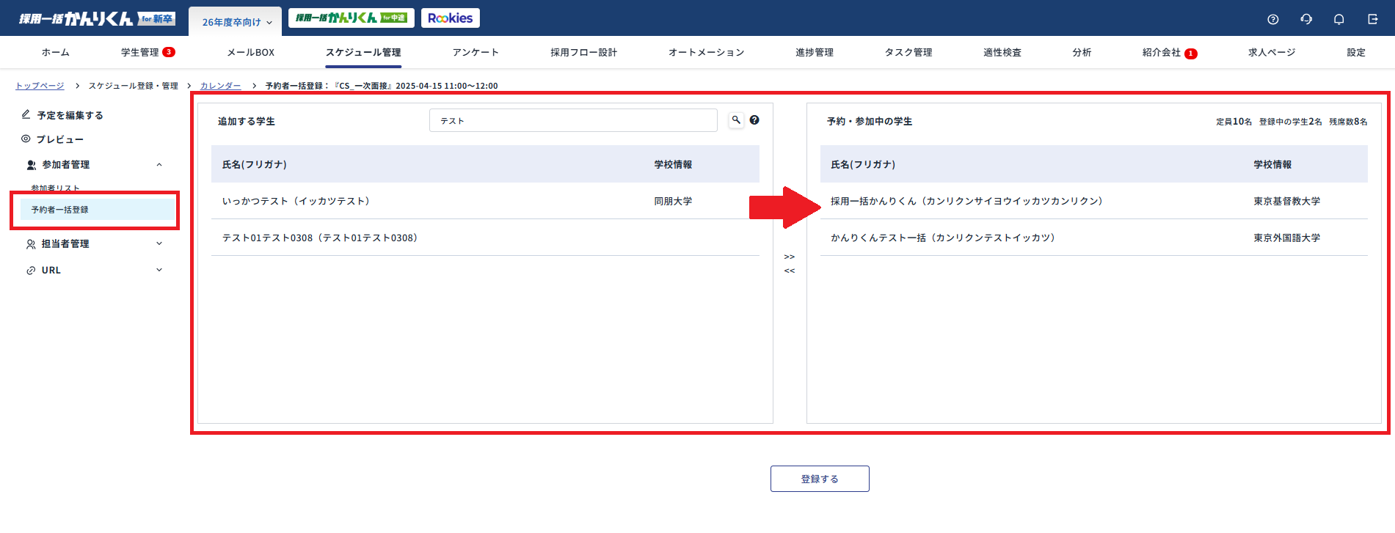
Task: Open the help icon in top header
Action: coord(1273,20)
